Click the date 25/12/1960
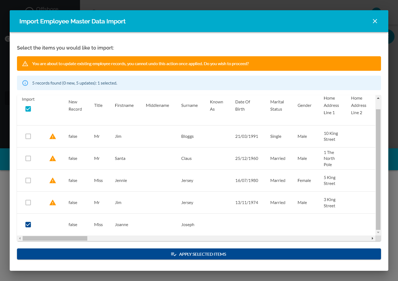This screenshot has width=398, height=281. tap(247, 159)
